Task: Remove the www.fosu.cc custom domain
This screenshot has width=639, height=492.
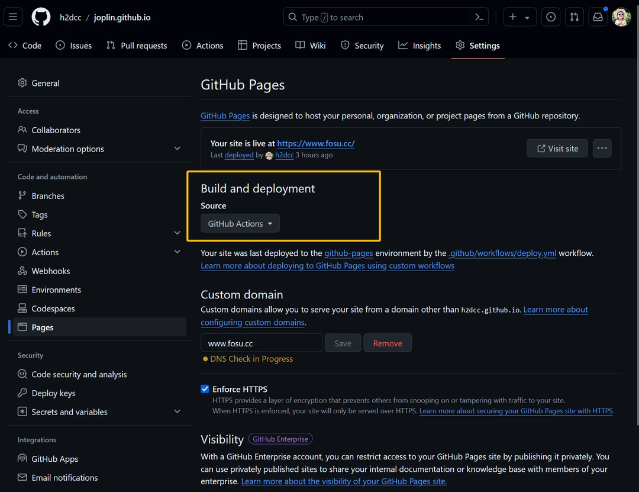Action: (388, 343)
